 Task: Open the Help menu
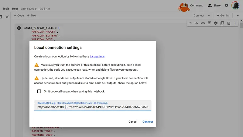pos(15,9)
